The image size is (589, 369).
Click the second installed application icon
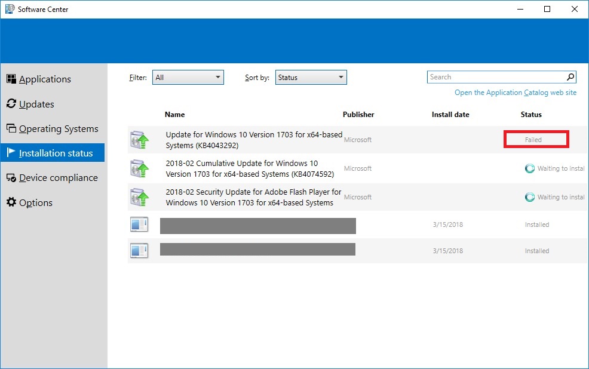click(139, 251)
